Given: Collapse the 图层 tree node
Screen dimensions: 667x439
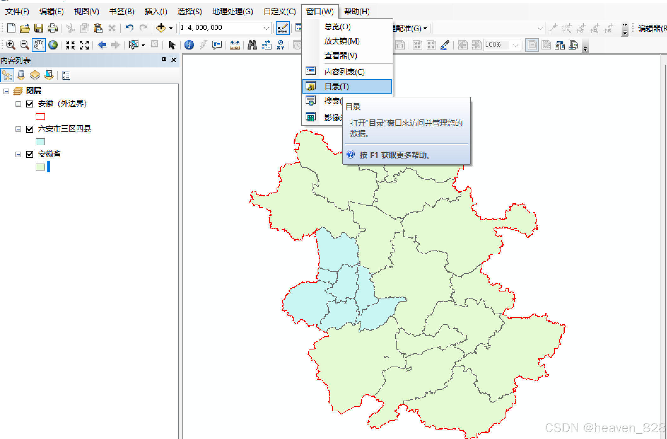Looking at the screenshot, I should (x=6, y=91).
